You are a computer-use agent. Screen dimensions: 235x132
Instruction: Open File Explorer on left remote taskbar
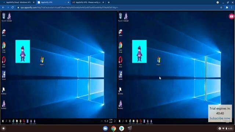pos(17,121)
